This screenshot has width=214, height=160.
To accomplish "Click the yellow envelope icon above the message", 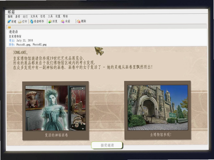I will click(9, 27).
